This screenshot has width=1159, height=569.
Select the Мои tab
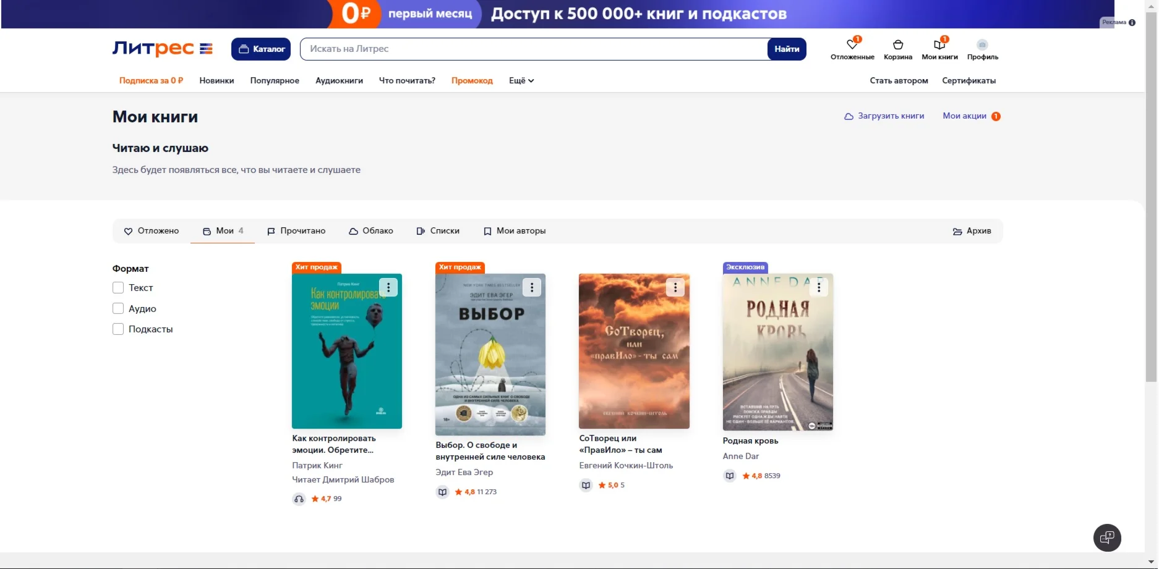coord(223,231)
